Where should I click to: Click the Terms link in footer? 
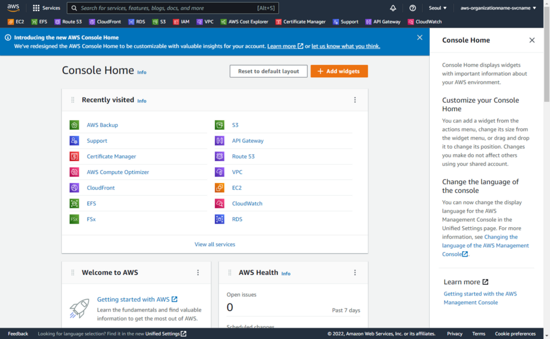point(479,334)
